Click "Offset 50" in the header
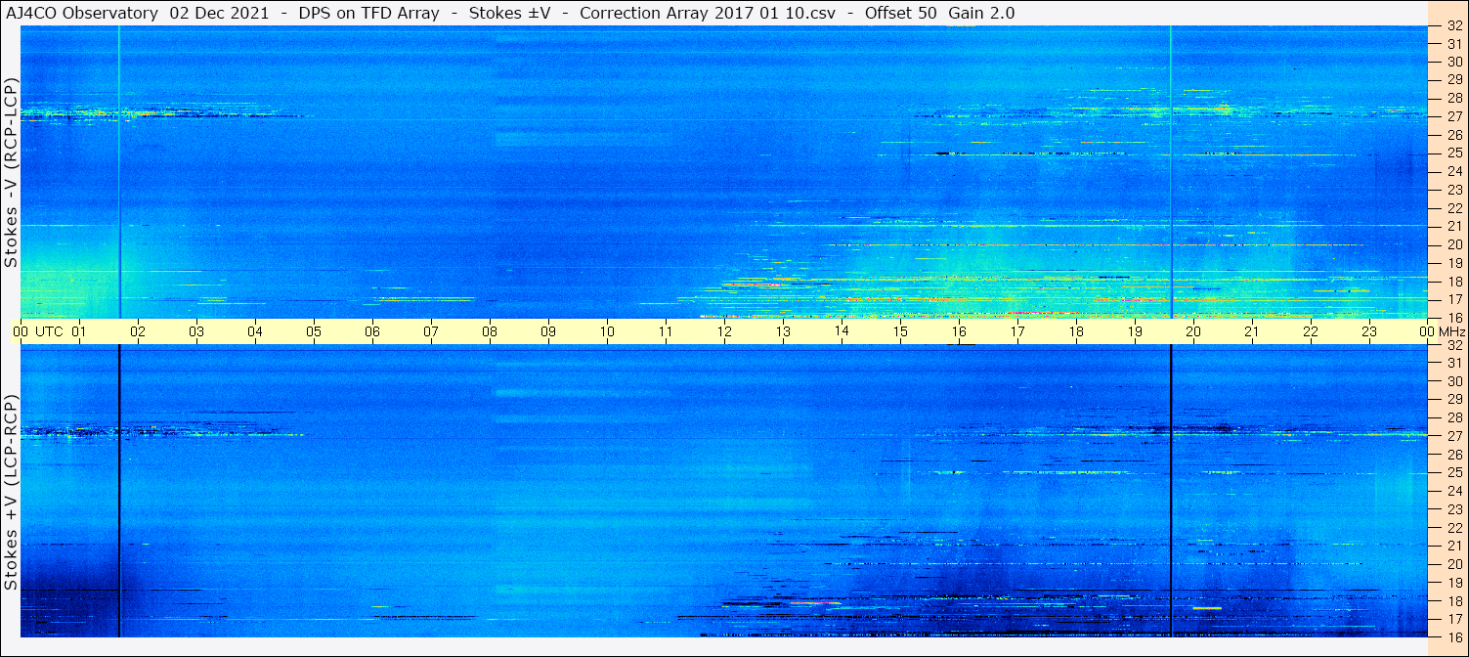This screenshot has height=657, width=1469. (902, 13)
